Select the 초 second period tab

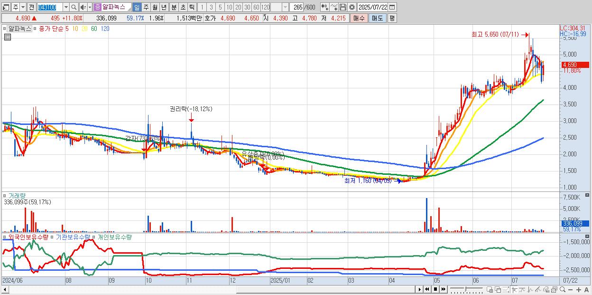click(183, 7)
